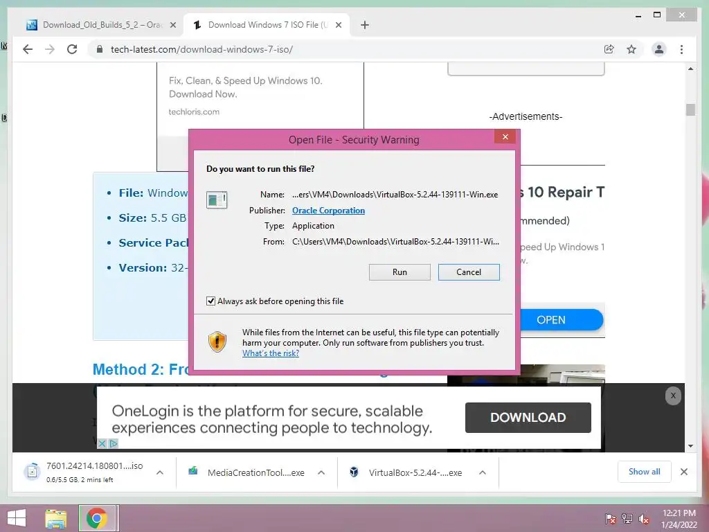
Task: Open the MediaCreationTool exe download item
Action: click(256, 472)
